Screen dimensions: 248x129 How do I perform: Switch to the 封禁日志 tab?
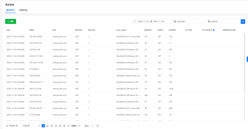24,10
